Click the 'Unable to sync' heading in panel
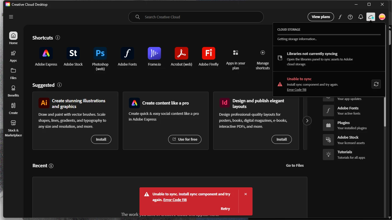This screenshot has height=220, width=392. [x=299, y=79]
